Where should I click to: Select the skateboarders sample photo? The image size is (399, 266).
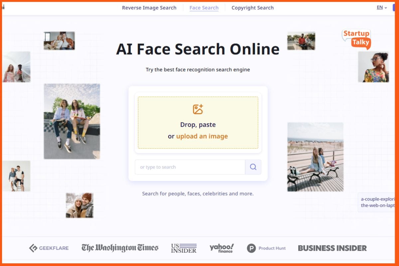tap(72, 121)
